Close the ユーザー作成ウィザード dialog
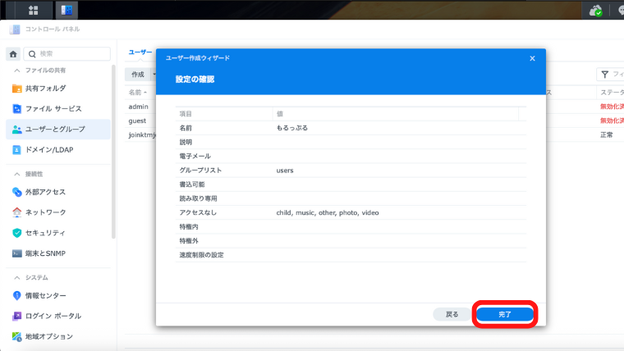The image size is (624, 351). pos(532,58)
